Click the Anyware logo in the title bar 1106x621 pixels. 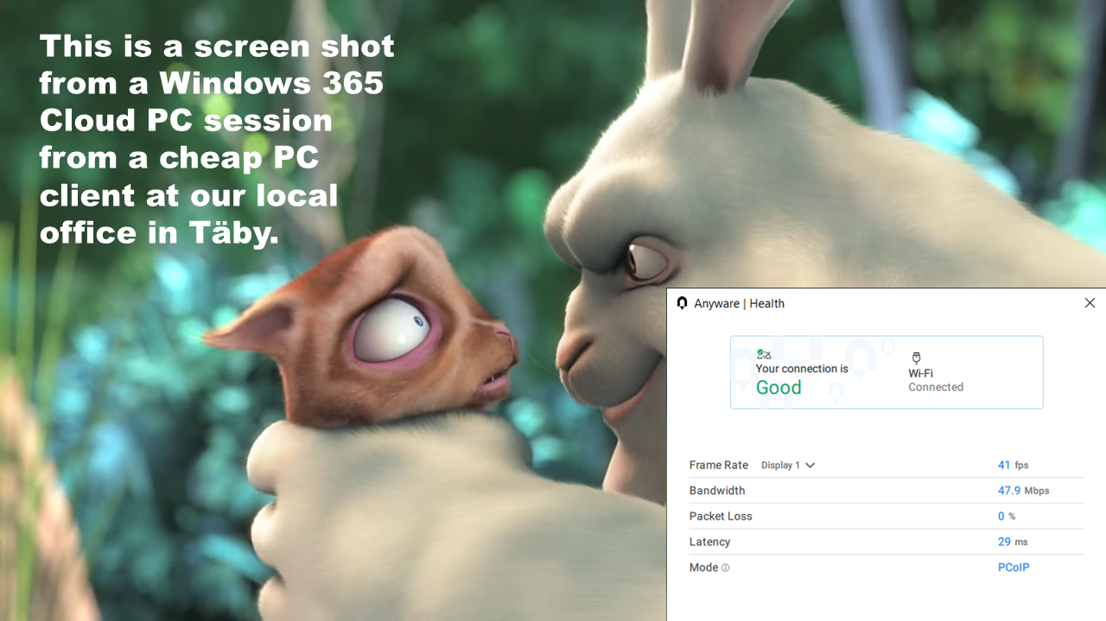(682, 303)
